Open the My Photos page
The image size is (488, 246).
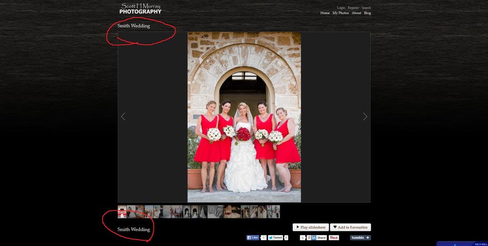coord(340,13)
